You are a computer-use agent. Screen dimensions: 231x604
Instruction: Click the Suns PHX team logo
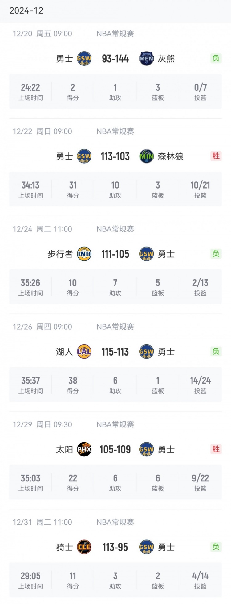pos(84,449)
